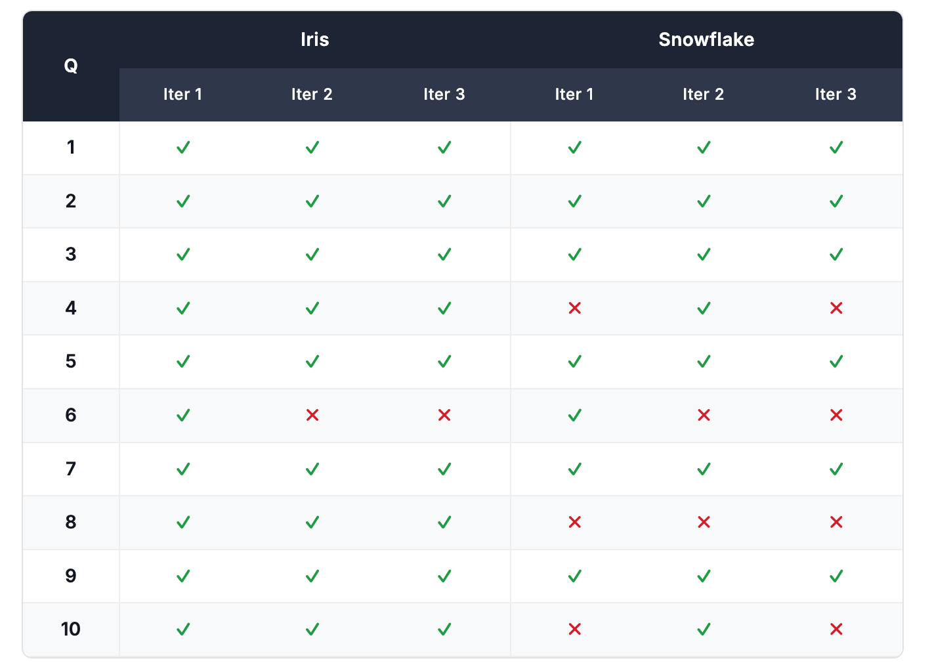Click green check for Q5 Snowflake Iter 3

pyautogui.click(x=836, y=361)
